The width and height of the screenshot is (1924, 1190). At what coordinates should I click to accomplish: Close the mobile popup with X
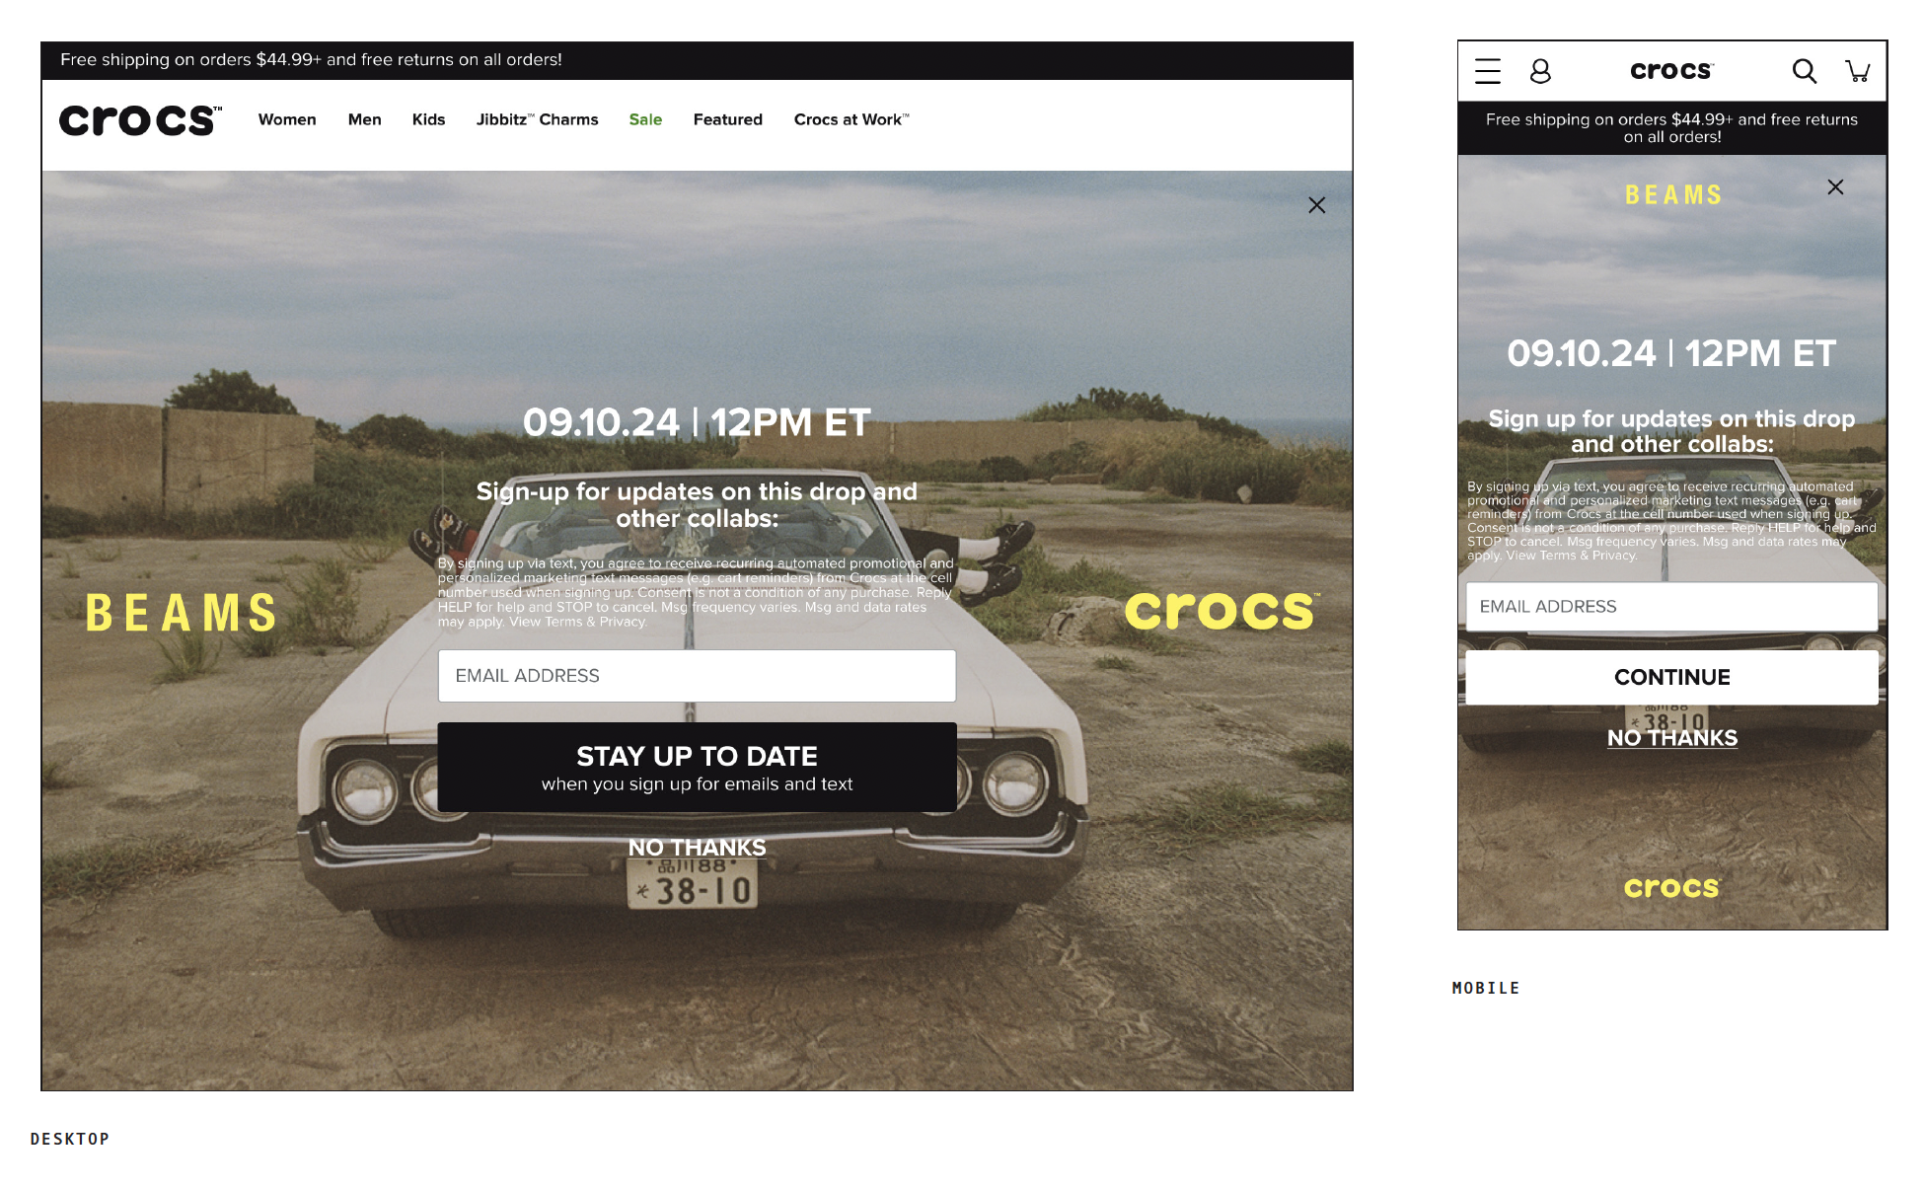click(x=1835, y=187)
